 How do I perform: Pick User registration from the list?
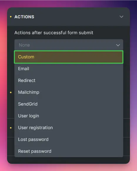[x=69, y=128]
